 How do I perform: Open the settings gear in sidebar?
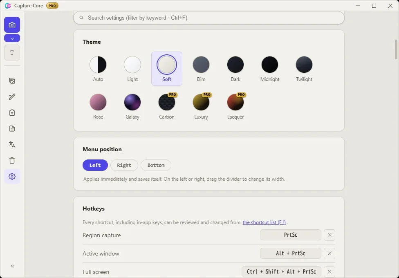[12, 177]
